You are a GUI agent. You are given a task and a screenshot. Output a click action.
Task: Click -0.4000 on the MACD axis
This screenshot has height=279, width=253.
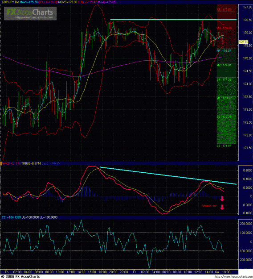point(247,213)
